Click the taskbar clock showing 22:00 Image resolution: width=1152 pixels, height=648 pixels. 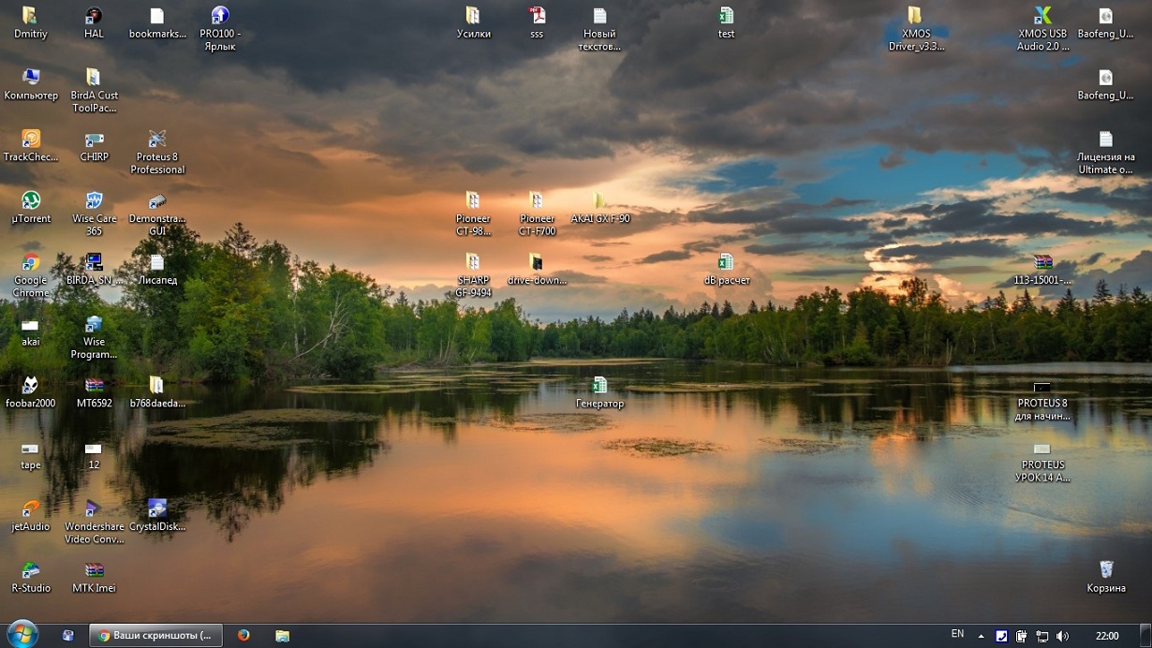[x=1106, y=636]
